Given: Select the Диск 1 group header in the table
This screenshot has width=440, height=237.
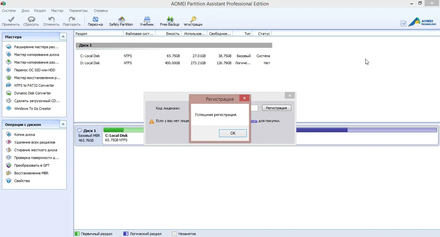Looking at the screenshot, I should (x=174, y=45).
